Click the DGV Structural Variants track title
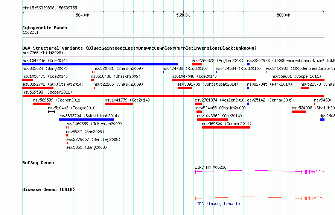This screenshot has height=215, width=335. coord(139,48)
